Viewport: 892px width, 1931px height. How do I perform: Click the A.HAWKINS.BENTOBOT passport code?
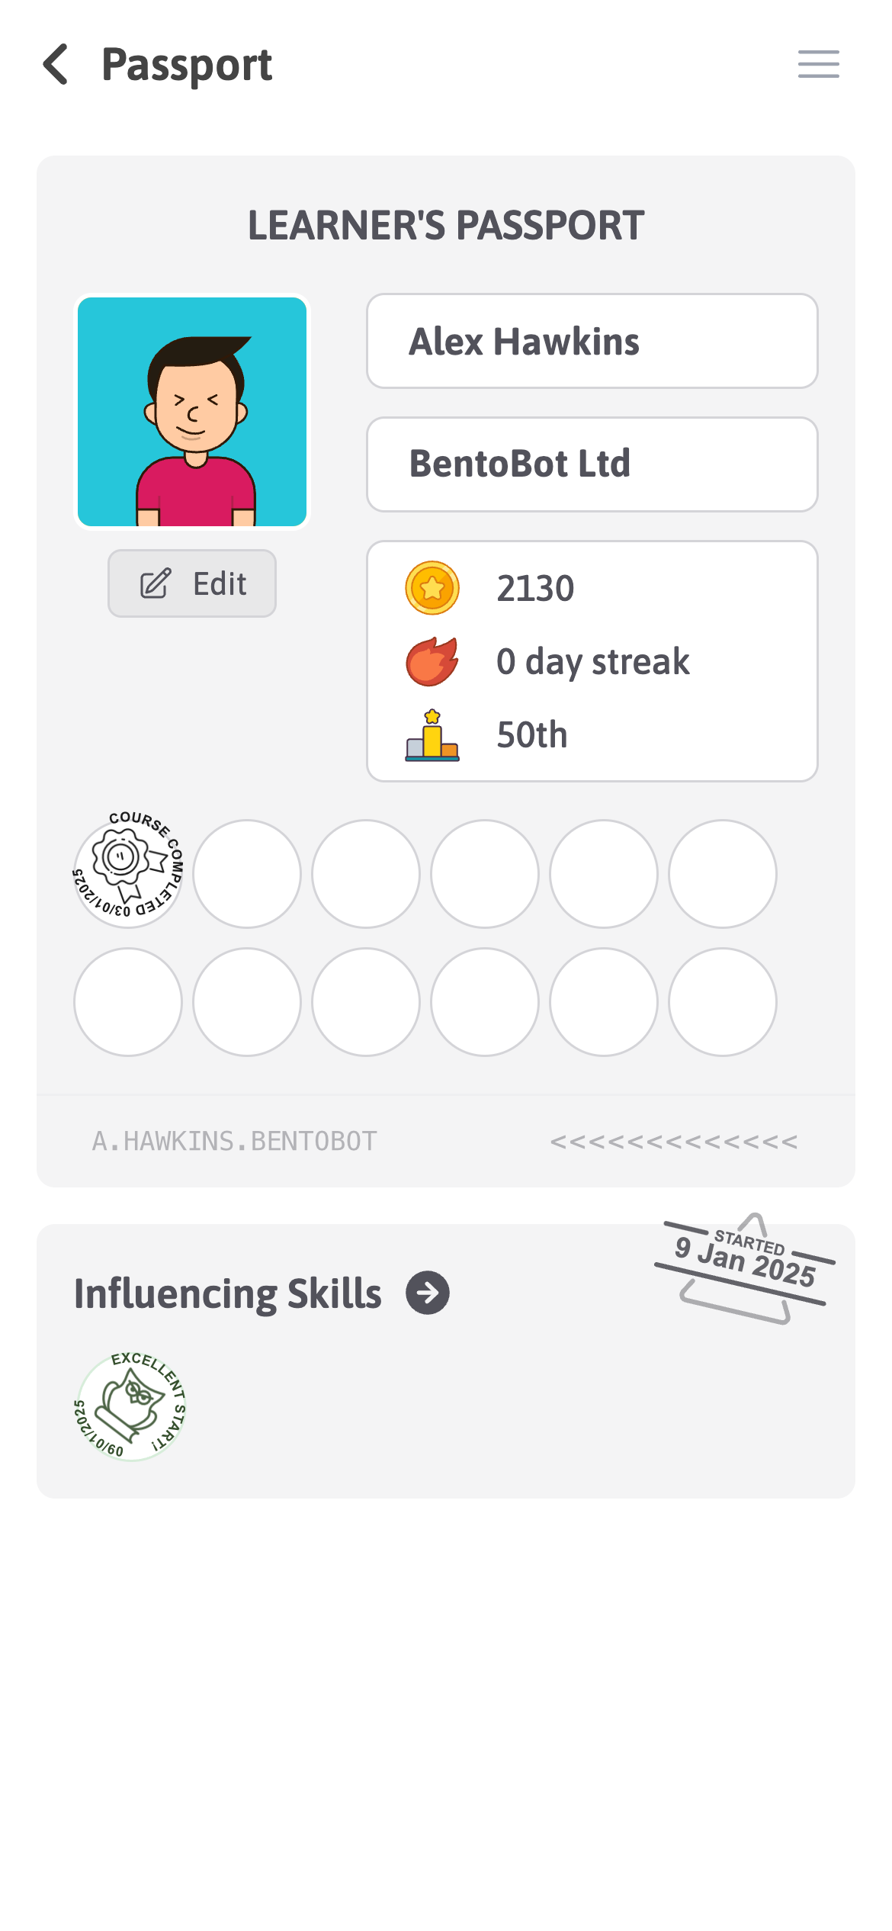[235, 1141]
